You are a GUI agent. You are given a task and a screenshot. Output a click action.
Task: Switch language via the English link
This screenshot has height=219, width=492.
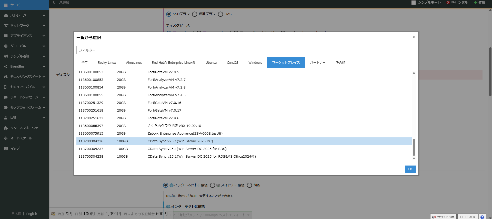[32, 214]
